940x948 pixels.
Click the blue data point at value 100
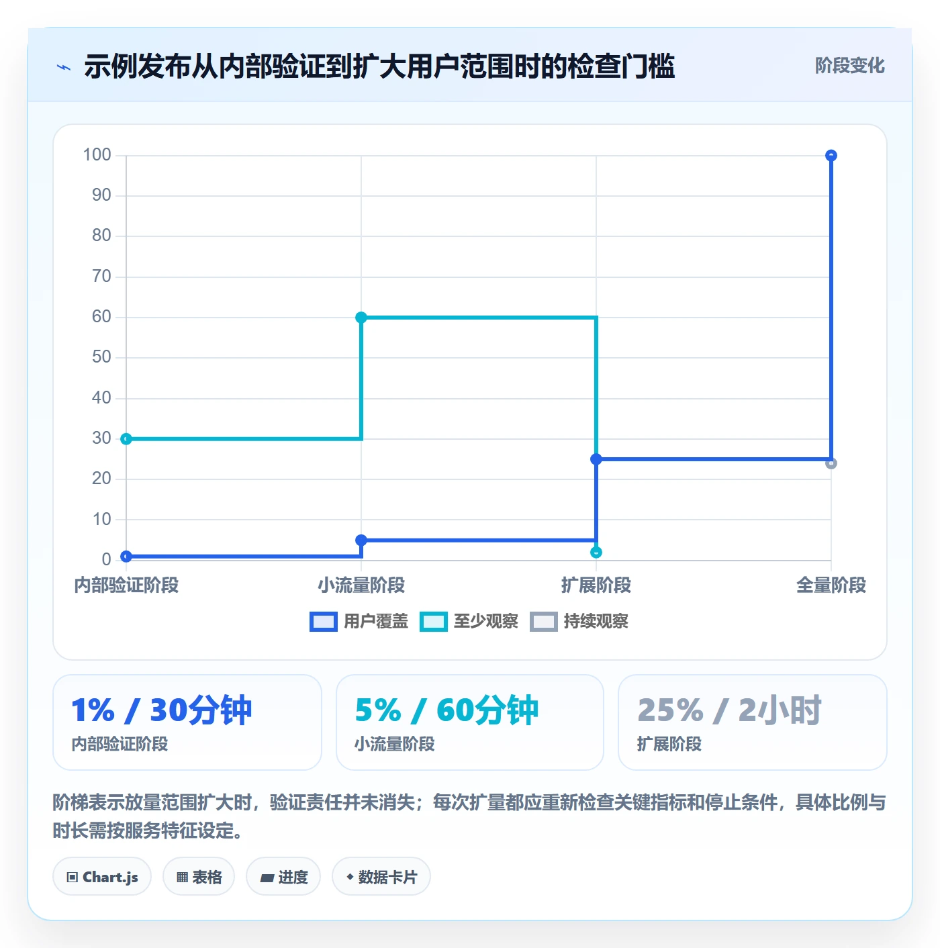coord(831,156)
